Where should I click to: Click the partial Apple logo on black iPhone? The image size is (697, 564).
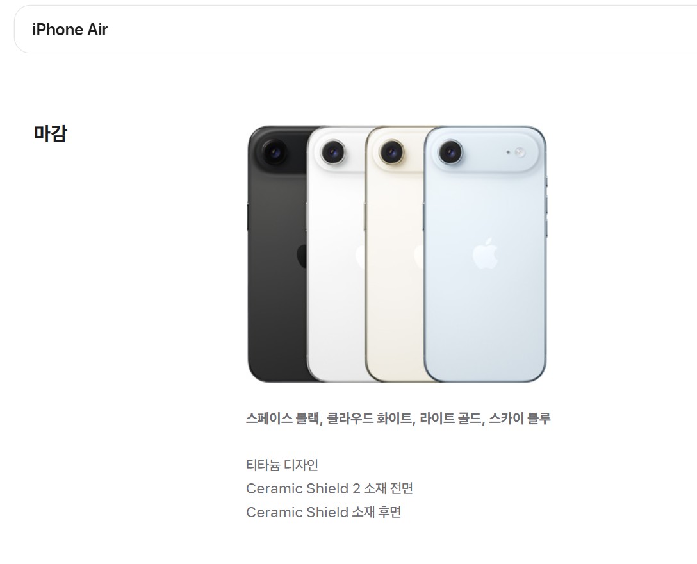coord(302,256)
